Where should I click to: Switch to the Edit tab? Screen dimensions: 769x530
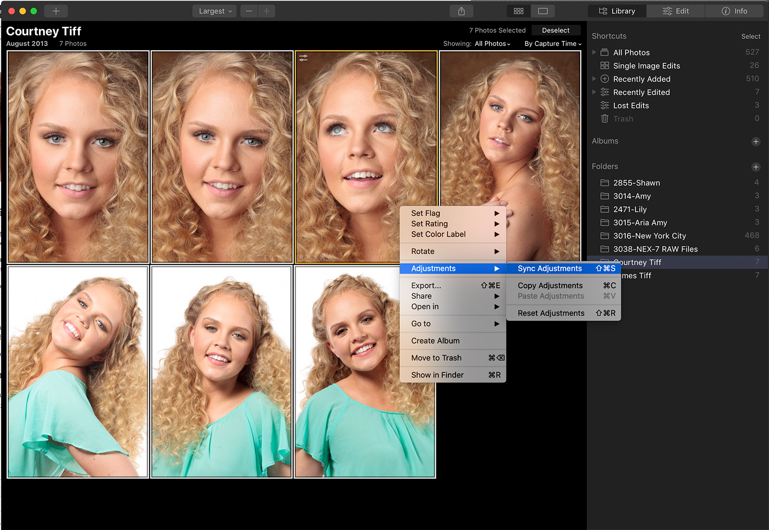pos(675,11)
